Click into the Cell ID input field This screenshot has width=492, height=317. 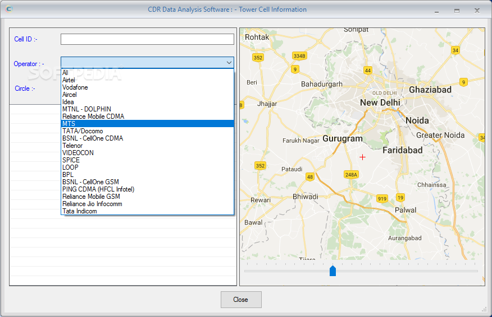[147, 39]
